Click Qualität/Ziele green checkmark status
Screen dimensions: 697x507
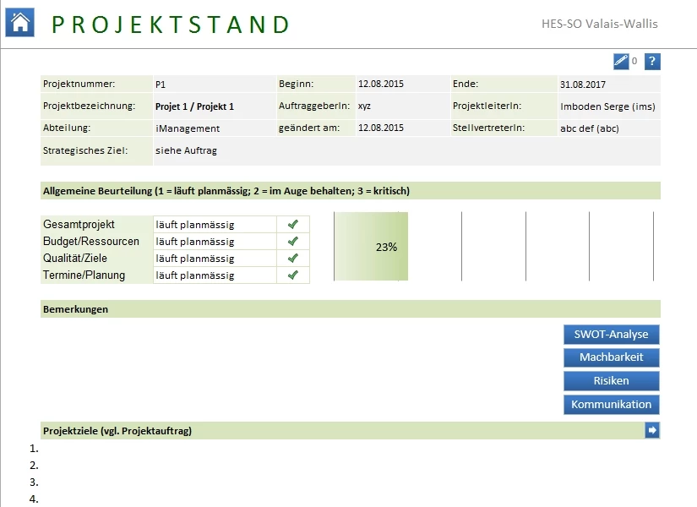tap(293, 259)
